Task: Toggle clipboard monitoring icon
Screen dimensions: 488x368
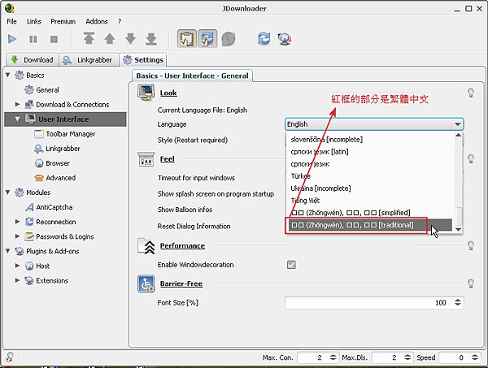Action: [187, 39]
